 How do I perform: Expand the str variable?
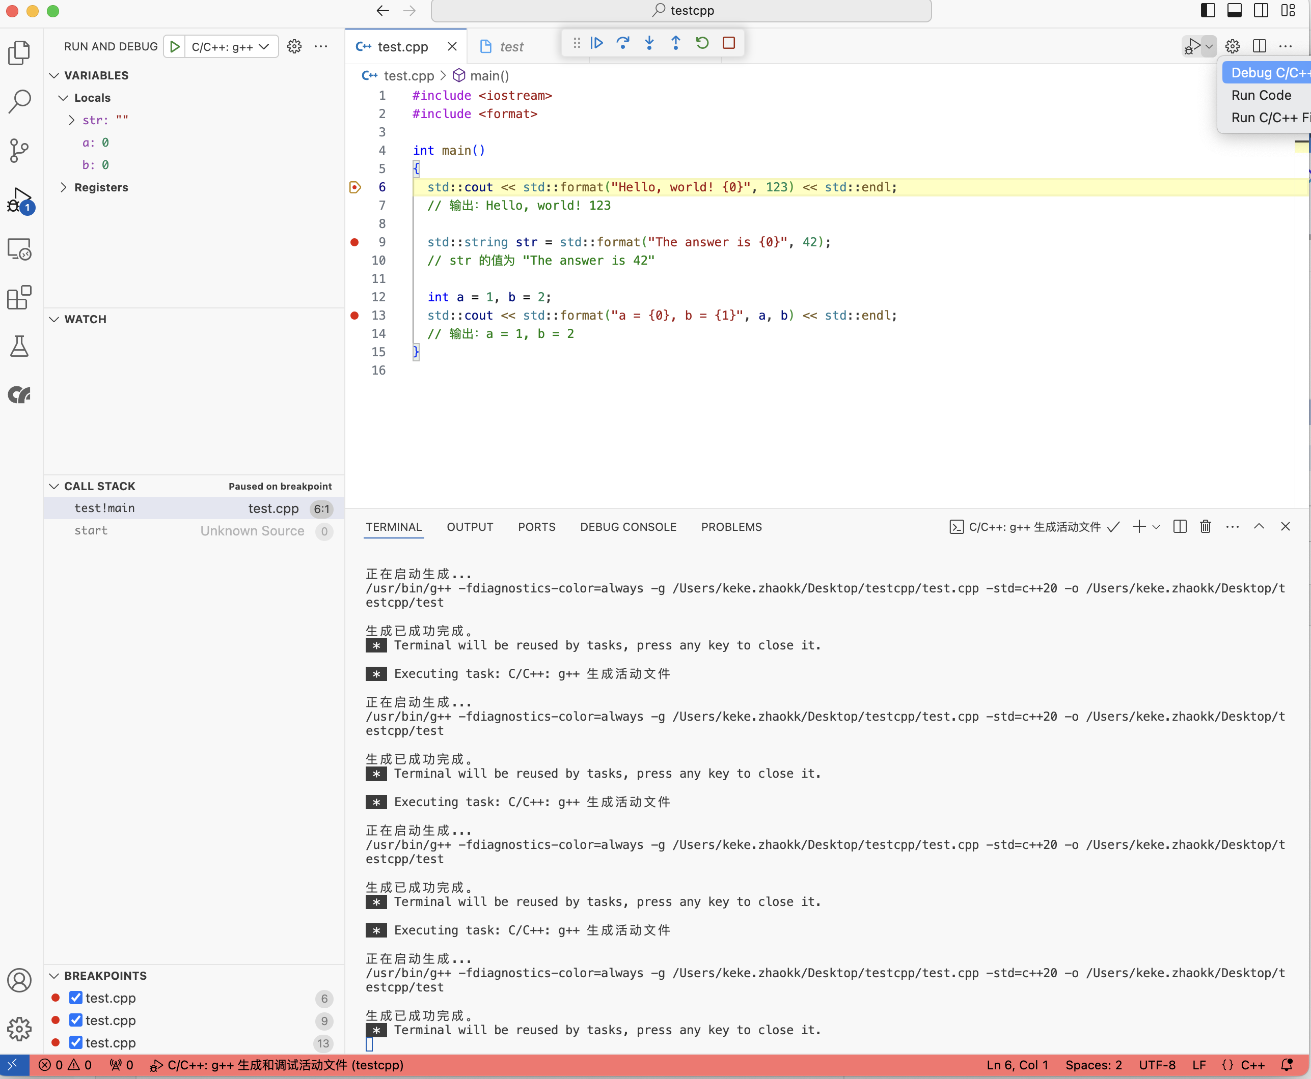pyautogui.click(x=71, y=120)
